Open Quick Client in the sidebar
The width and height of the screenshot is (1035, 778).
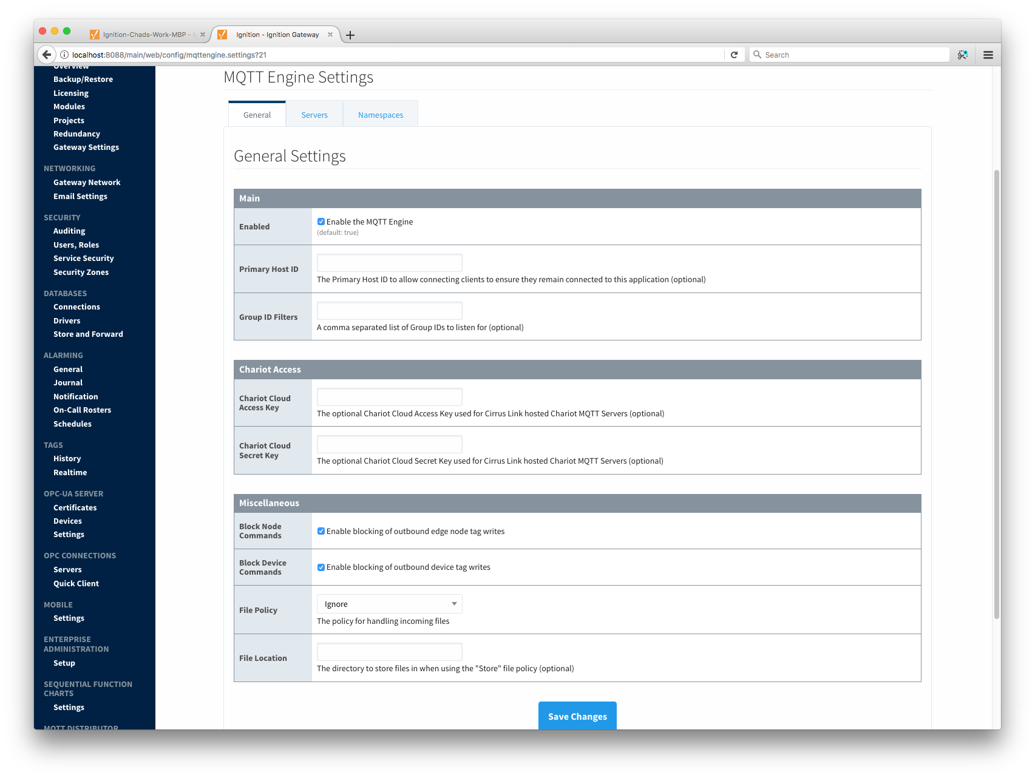pos(76,584)
